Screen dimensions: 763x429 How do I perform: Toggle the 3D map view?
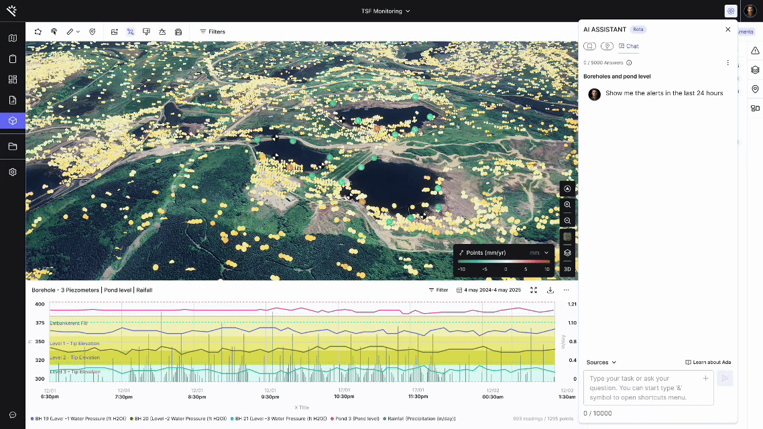click(567, 269)
